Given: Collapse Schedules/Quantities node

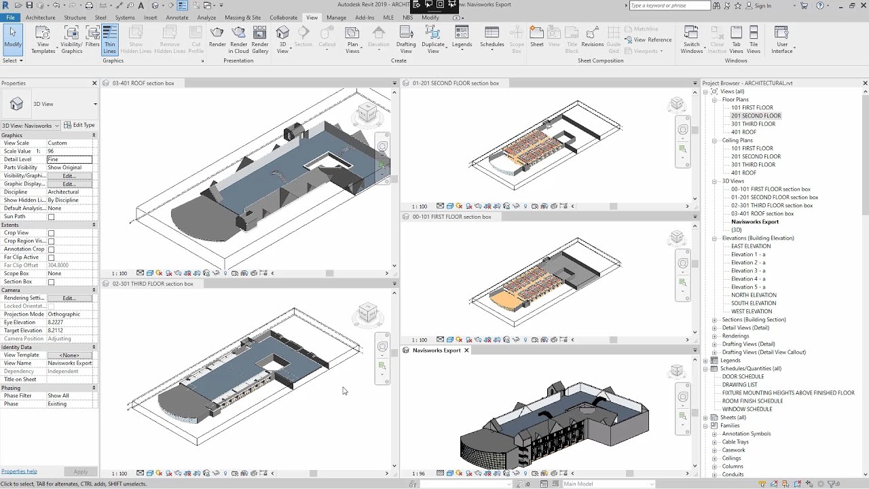Looking at the screenshot, I should 705,369.
